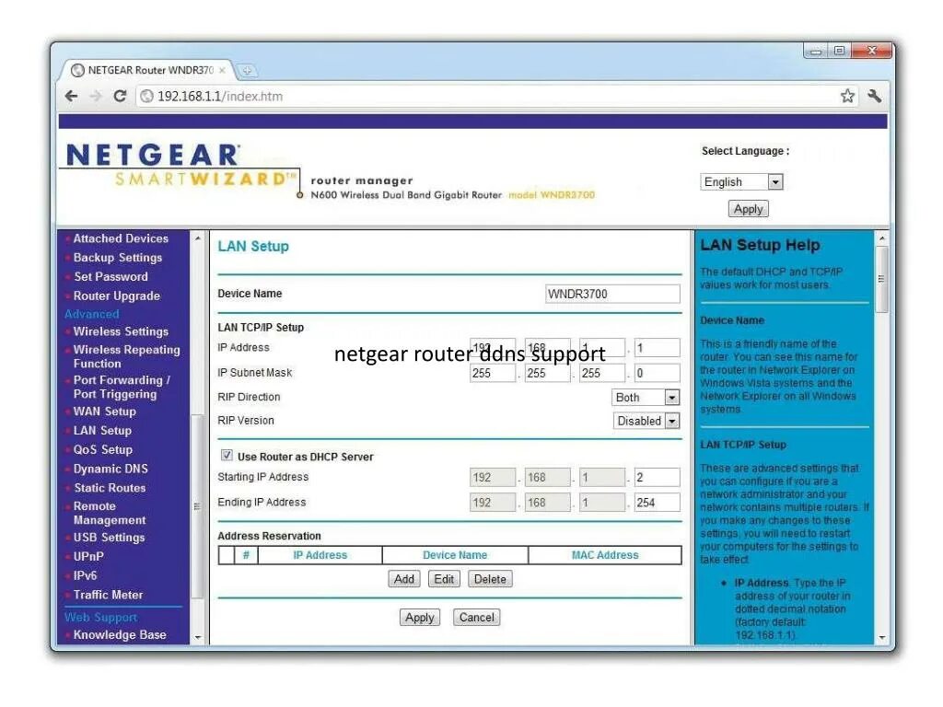Click the help panel scrollbar thumb
The width and height of the screenshot is (943, 707).
(x=881, y=280)
